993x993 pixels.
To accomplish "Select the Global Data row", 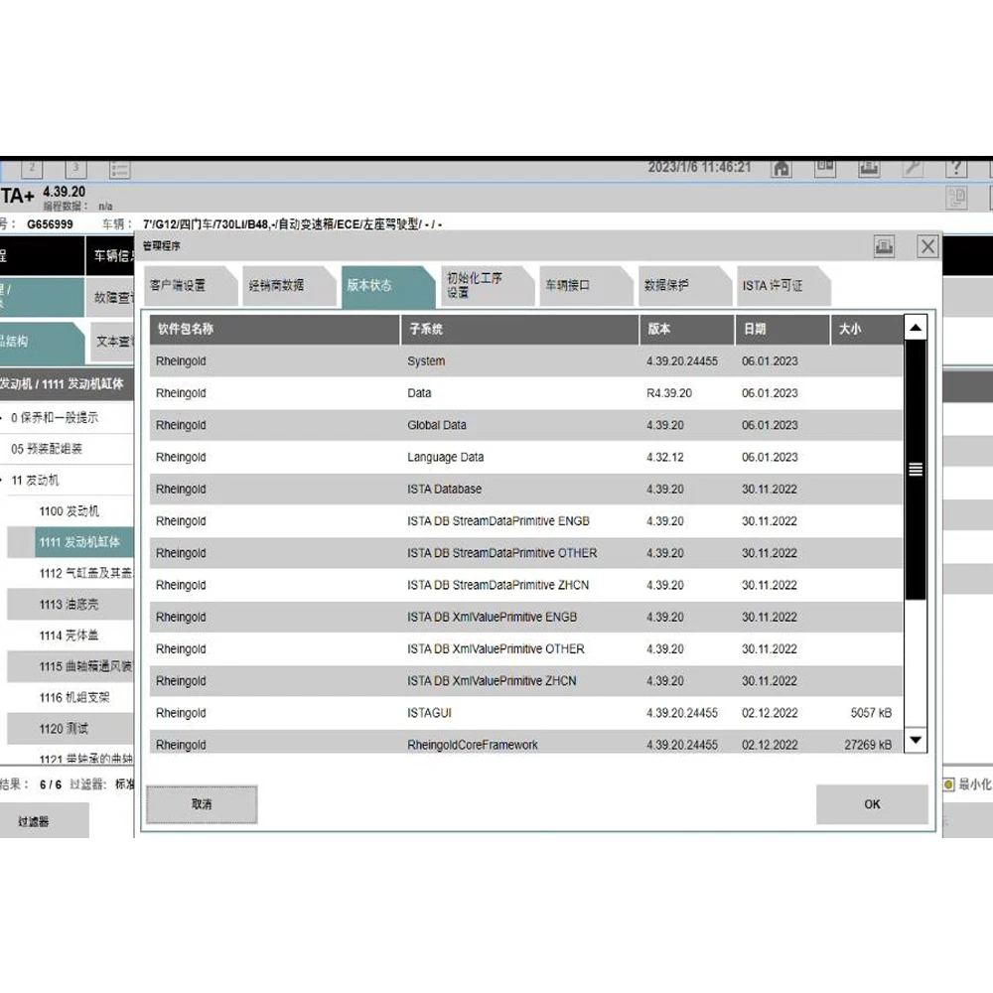I will (x=526, y=425).
